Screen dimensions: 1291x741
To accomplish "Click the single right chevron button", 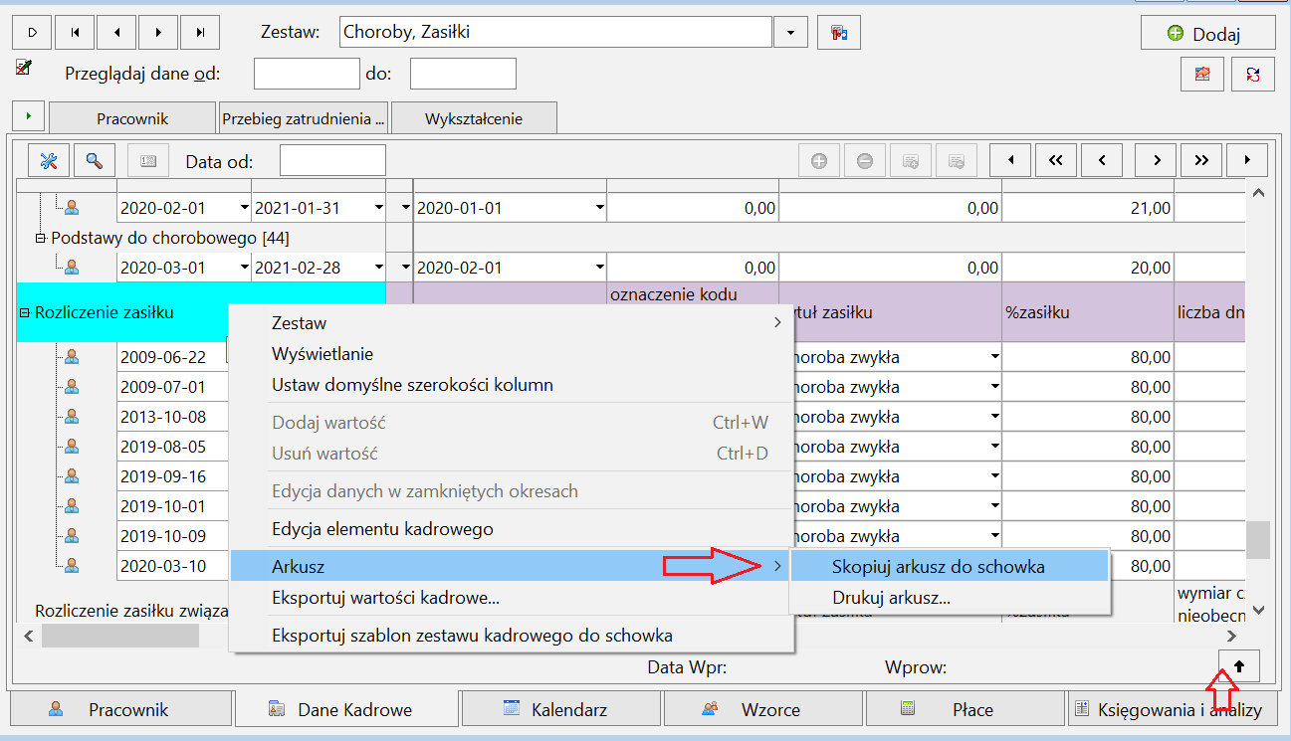I will (1156, 160).
